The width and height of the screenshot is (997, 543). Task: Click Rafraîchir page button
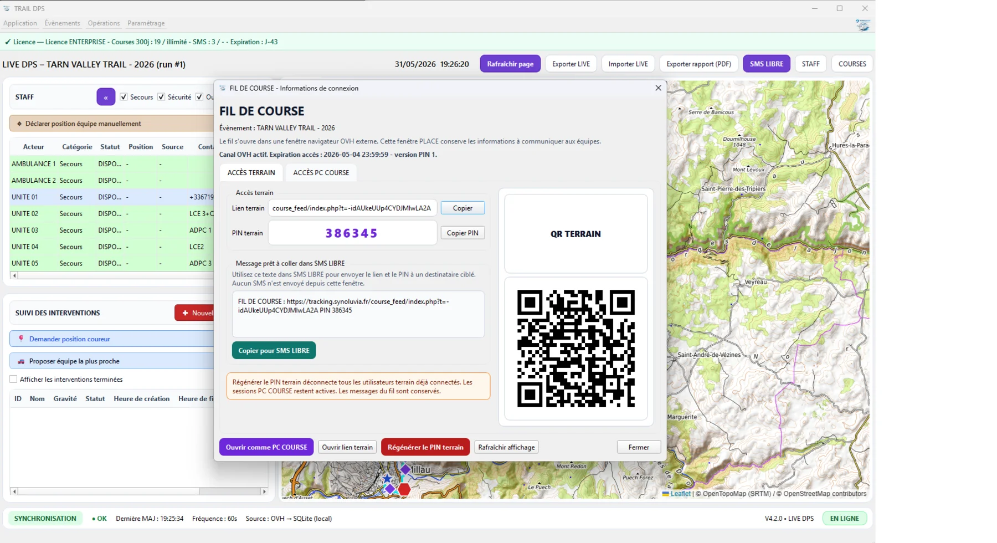click(510, 64)
